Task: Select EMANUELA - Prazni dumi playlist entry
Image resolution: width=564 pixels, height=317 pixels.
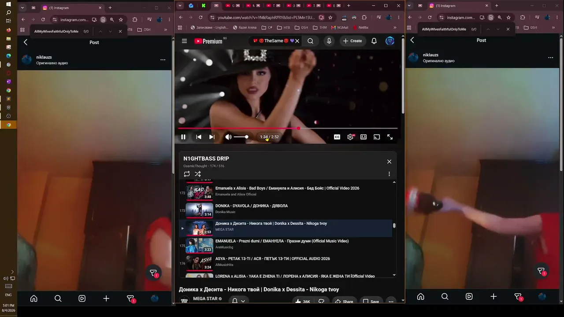Action: tap(286, 245)
